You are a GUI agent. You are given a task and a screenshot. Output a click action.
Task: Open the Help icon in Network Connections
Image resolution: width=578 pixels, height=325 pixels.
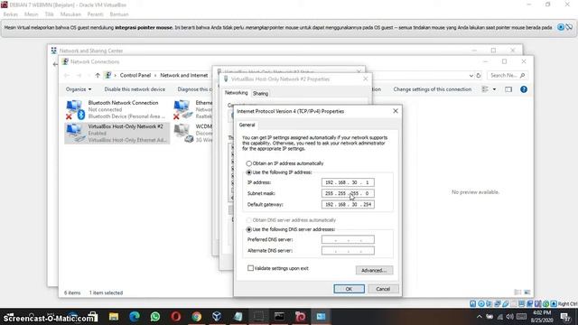point(524,89)
